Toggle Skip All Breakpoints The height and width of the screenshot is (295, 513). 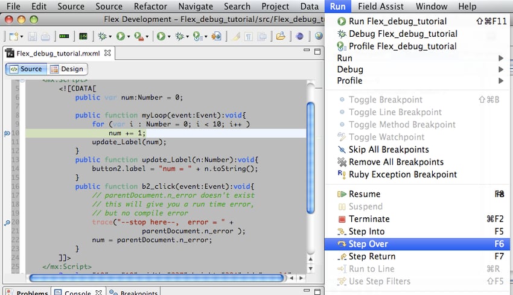point(389,150)
